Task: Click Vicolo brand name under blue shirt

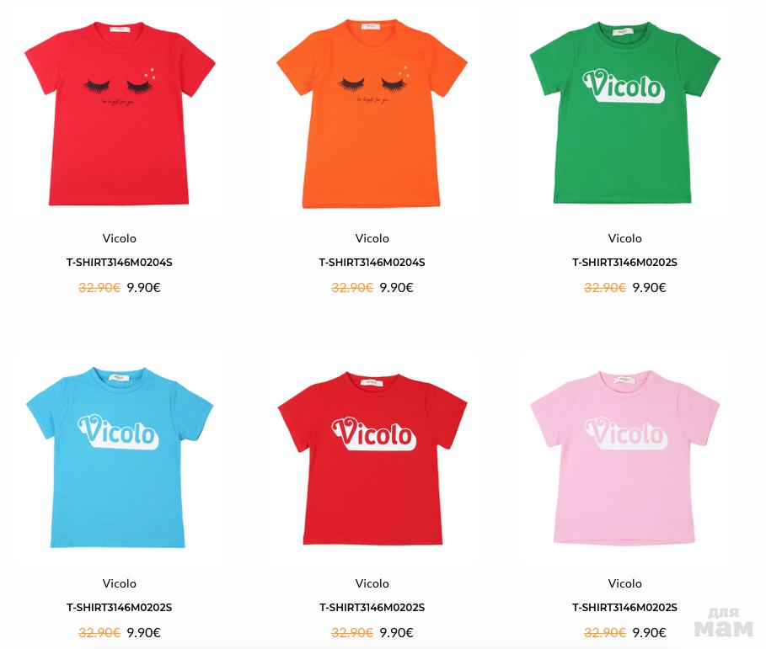Action: pyautogui.click(x=119, y=583)
